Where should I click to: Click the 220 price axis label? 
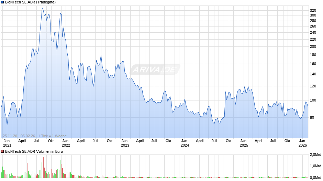(x=313, y=39)
